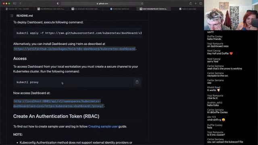Open the localhost:8001 dashboard proxy link
Viewport: 258px width, 145px height.
tap(58, 104)
